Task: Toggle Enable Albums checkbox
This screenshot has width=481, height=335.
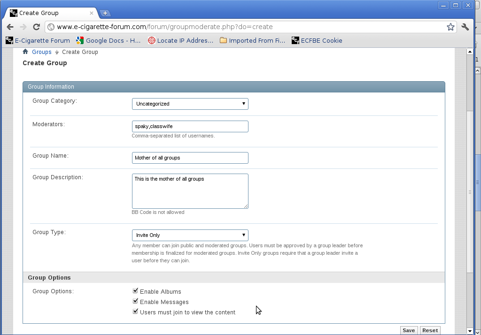Action: 135,290
